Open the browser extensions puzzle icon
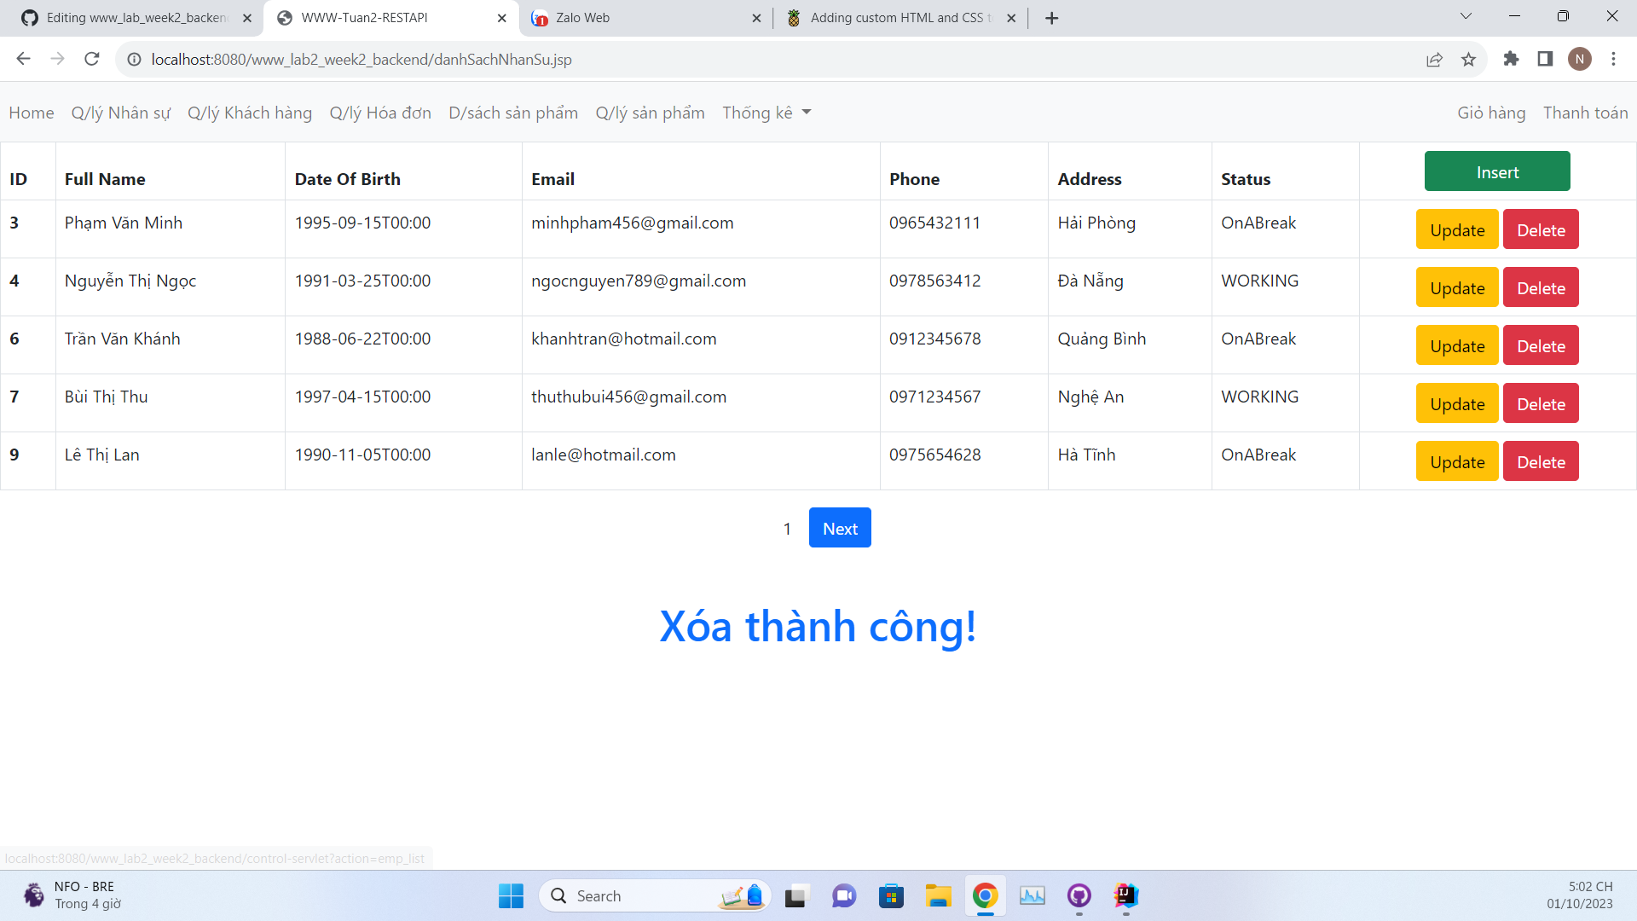 coord(1512,59)
